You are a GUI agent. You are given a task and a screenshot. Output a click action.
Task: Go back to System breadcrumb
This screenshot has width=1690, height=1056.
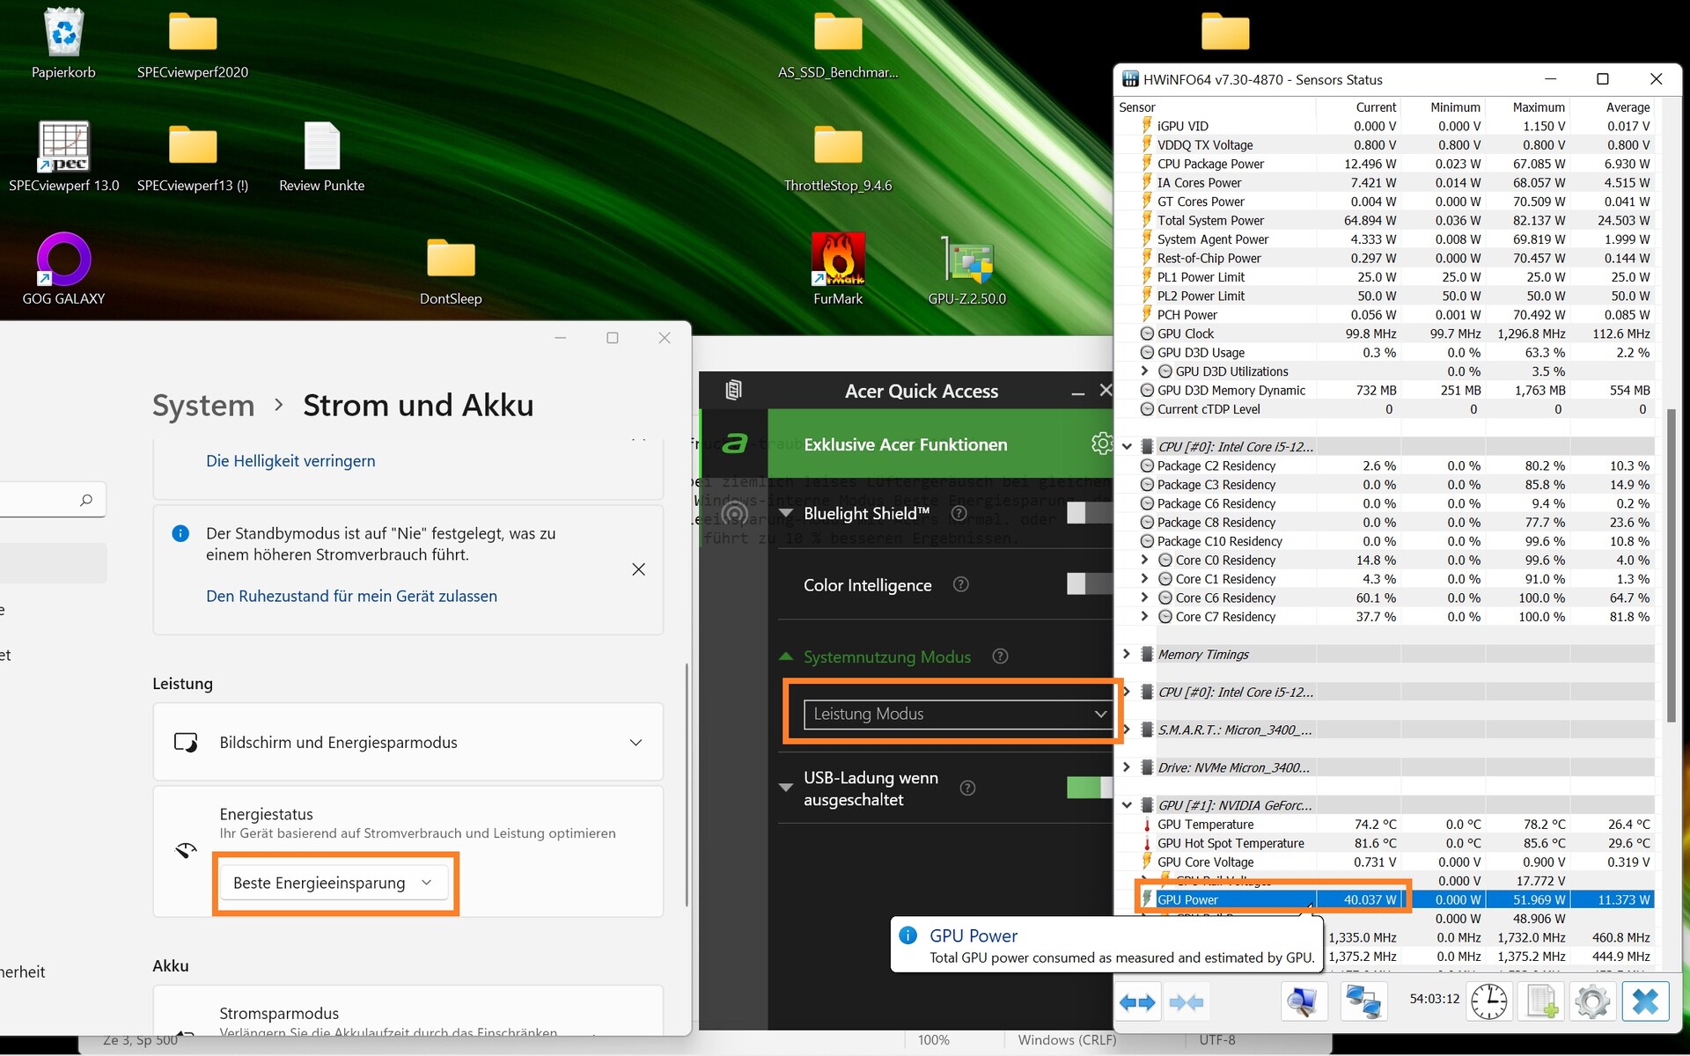[x=203, y=405]
